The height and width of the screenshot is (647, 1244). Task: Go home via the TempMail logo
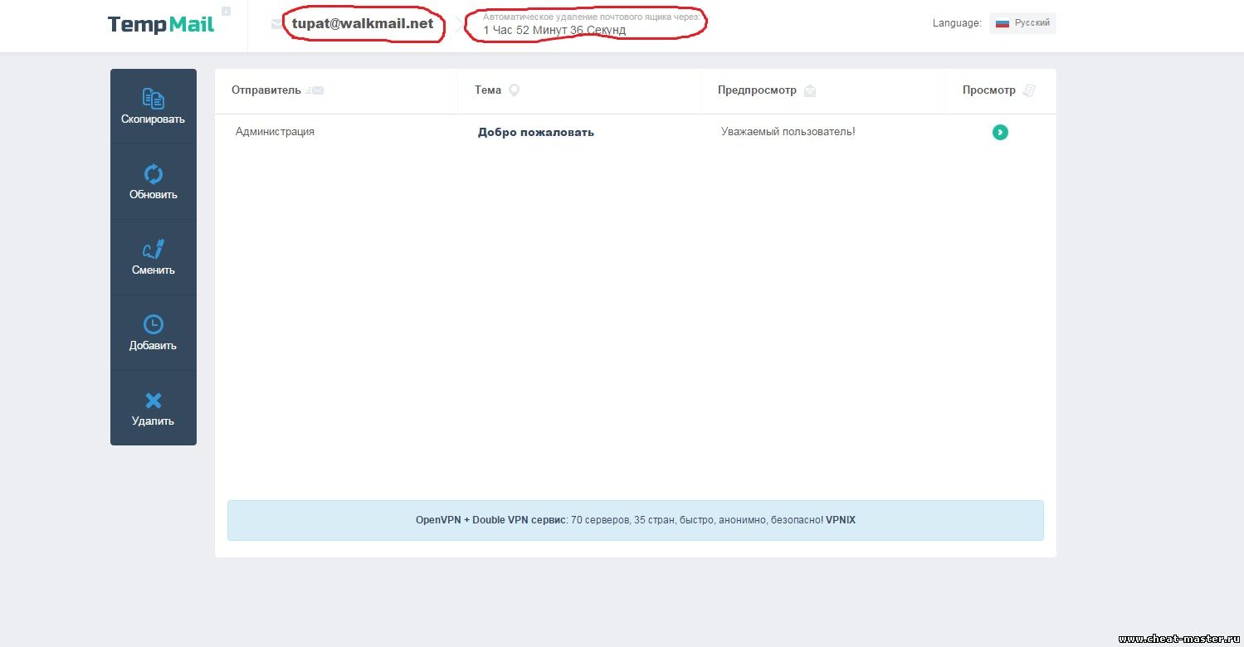(161, 24)
